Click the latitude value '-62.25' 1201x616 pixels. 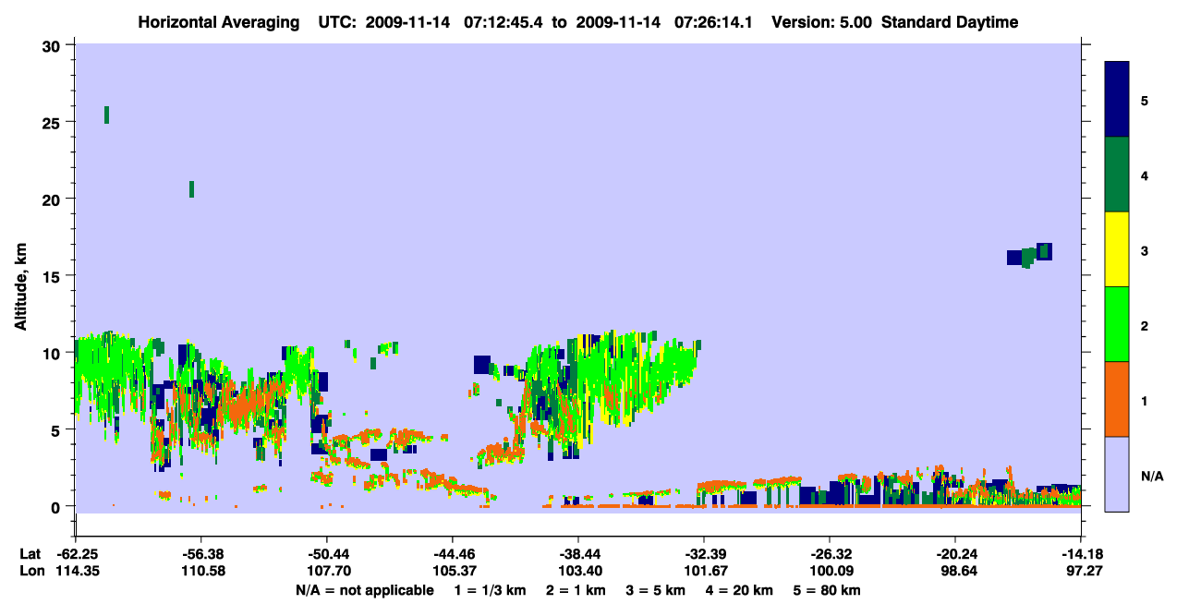click(x=77, y=554)
